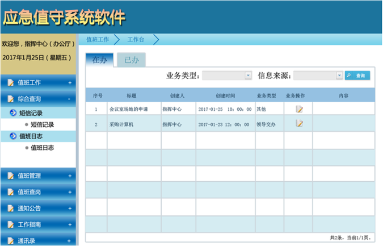Click the date text 2017年1月25日（星期五）
The height and width of the screenshot is (246, 383).
(37, 58)
